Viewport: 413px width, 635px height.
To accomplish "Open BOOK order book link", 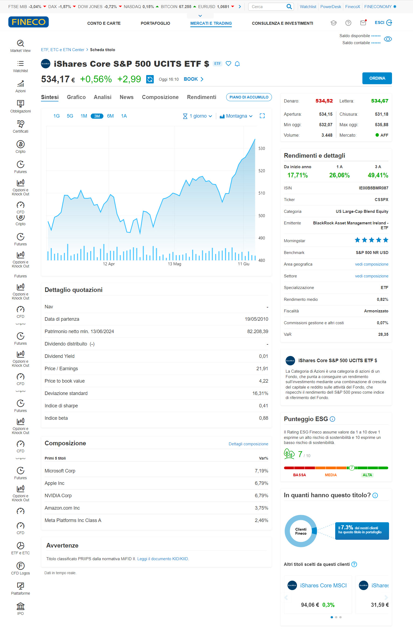I will pos(194,79).
